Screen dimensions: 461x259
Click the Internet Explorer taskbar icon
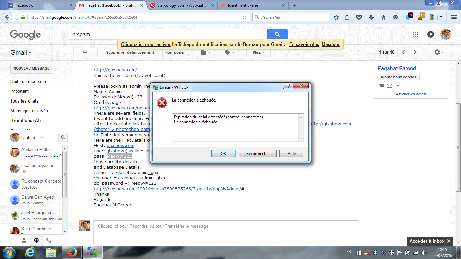(x=30, y=252)
